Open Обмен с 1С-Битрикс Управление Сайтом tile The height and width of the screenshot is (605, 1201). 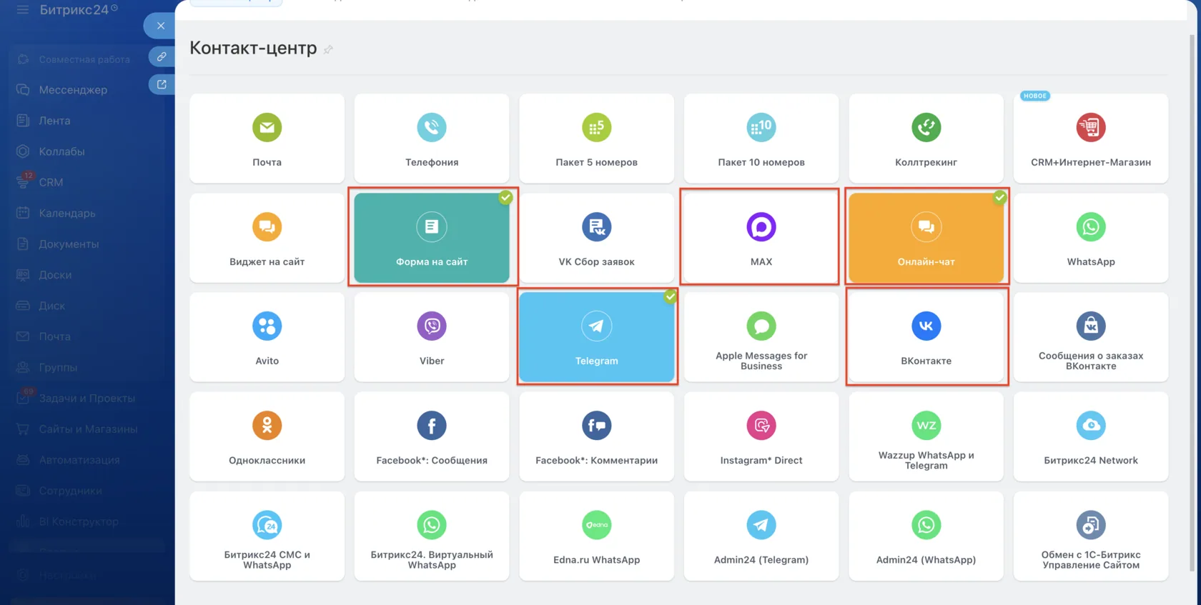pos(1091,536)
